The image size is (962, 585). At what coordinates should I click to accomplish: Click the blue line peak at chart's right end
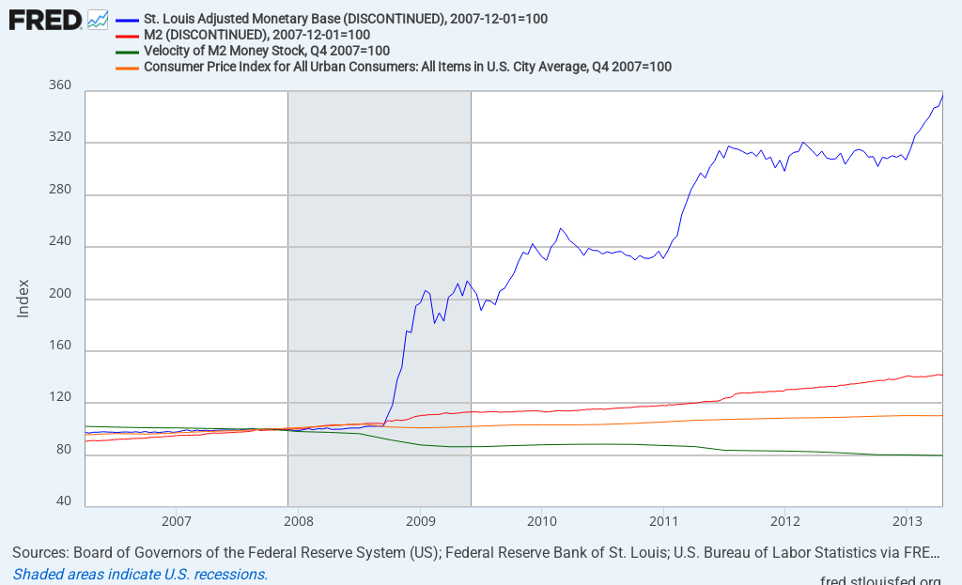pyautogui.click(x=941, y=97)
